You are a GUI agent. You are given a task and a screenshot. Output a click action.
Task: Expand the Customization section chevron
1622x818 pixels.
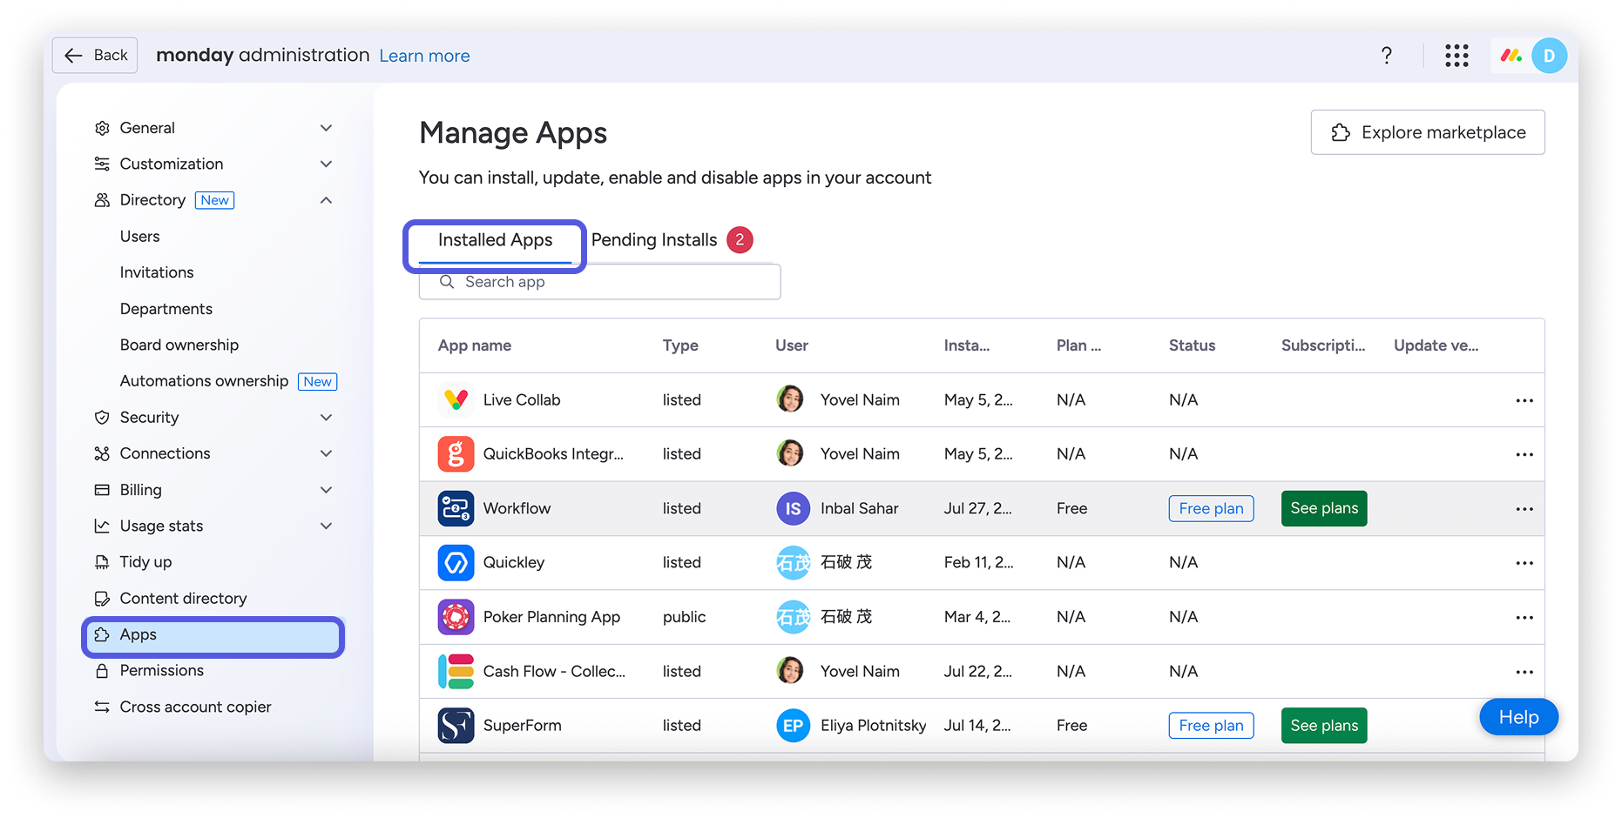pos(326,164)
